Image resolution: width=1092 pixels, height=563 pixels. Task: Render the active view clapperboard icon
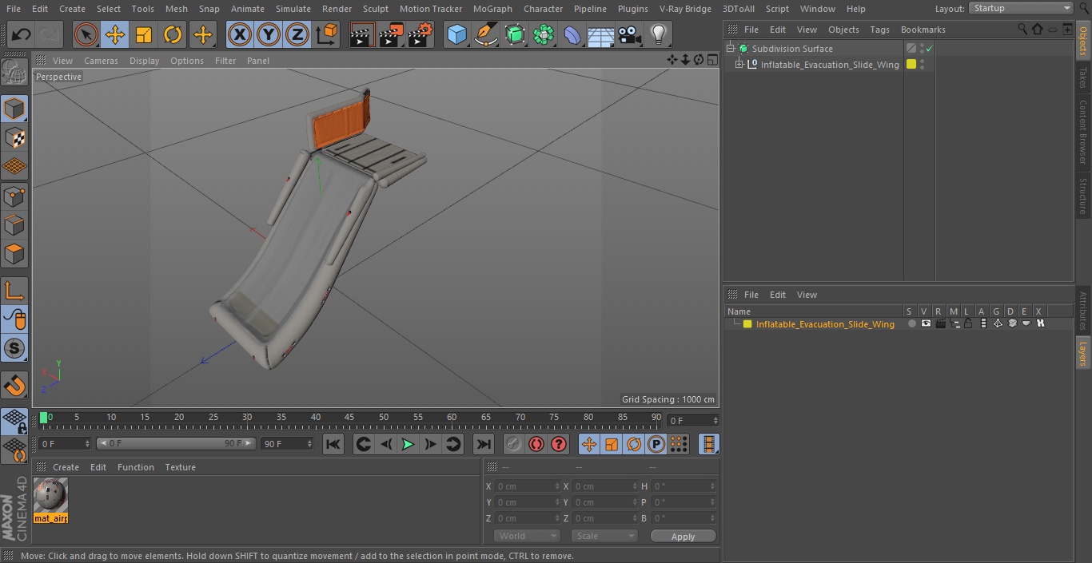click(x=362, y=34)
